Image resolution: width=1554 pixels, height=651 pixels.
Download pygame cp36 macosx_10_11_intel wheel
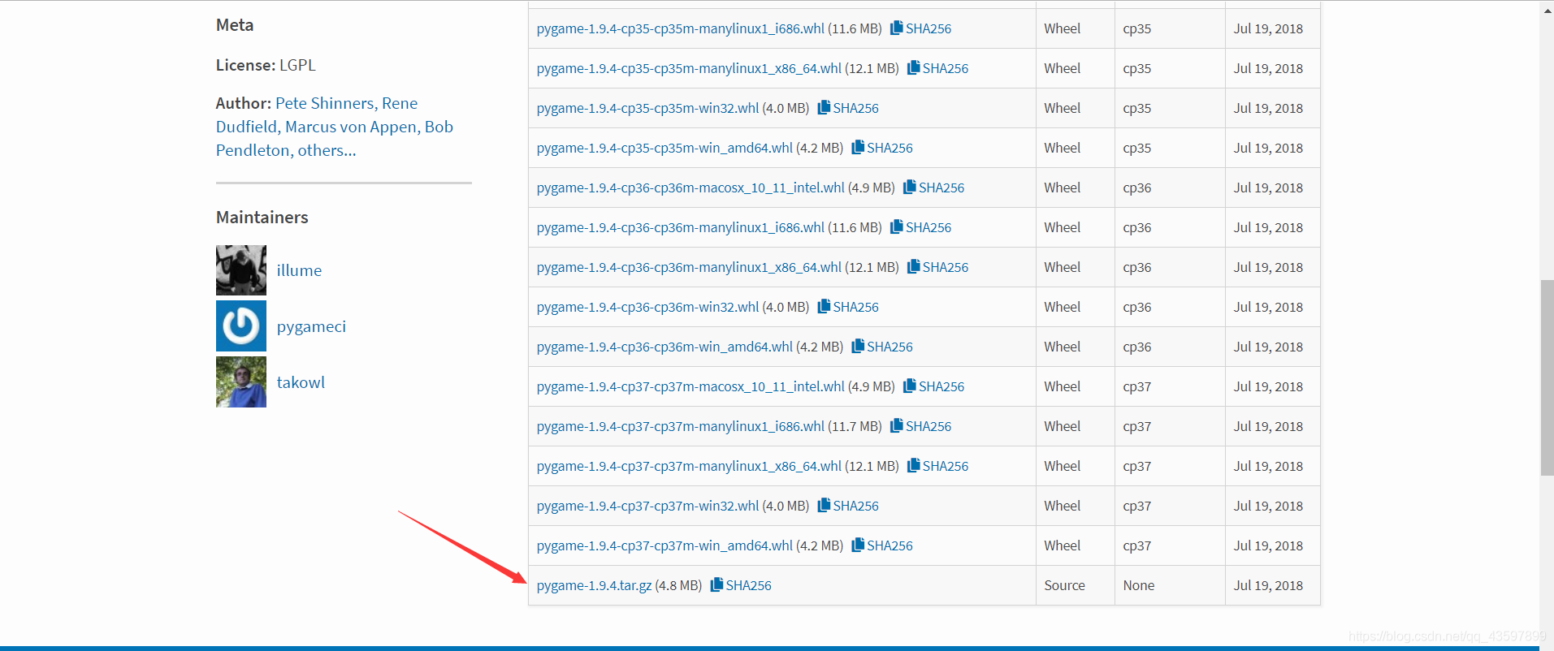[x=690, y=188]
